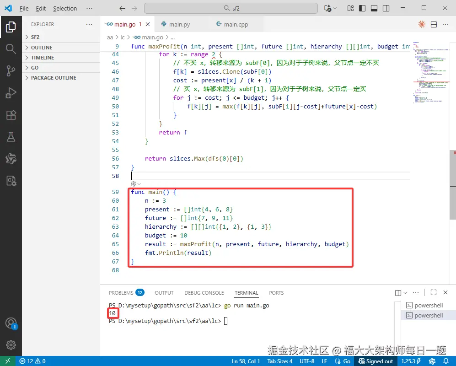This screenshot has width=456, height=366.
Task: Change Tab Size: 4 setting
Action: click(x=280, y=361)
